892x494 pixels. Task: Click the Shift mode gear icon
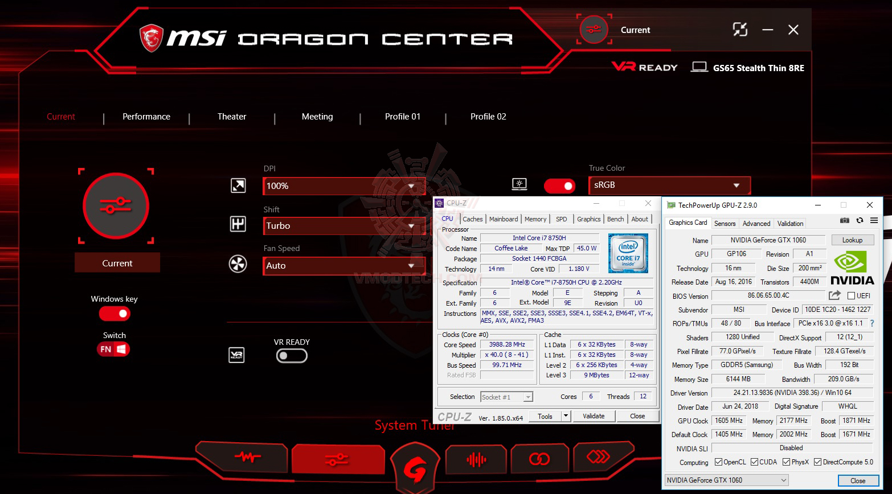coord(238,226)
